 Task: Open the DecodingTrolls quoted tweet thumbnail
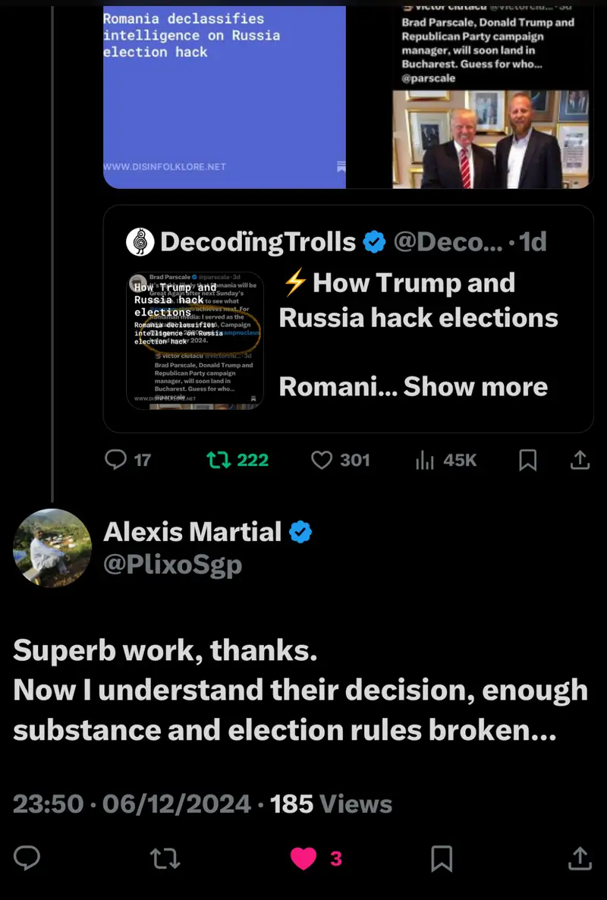pyautogui.click(x=195, y=341)
